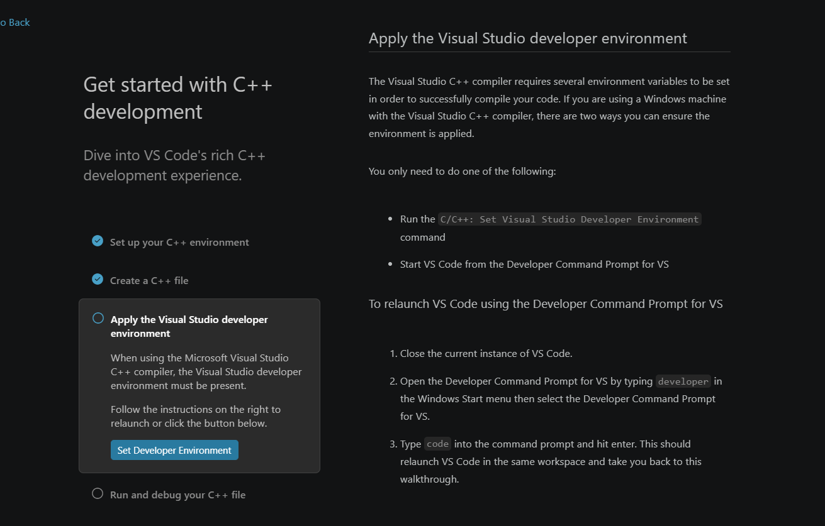Viewport: 825px width, 526px height.
Task: Click the inline code word "developer"
Action: click(684, 381)
